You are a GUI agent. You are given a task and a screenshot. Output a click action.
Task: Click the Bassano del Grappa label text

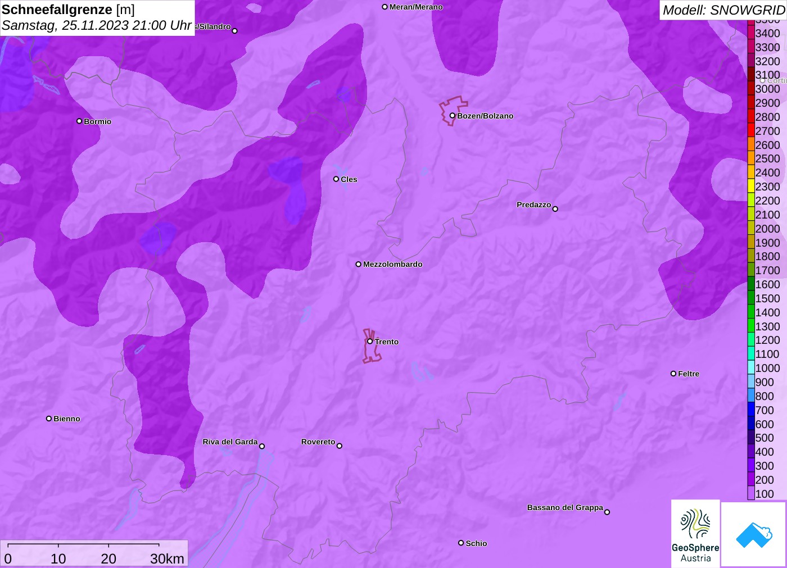click(565, 507)
